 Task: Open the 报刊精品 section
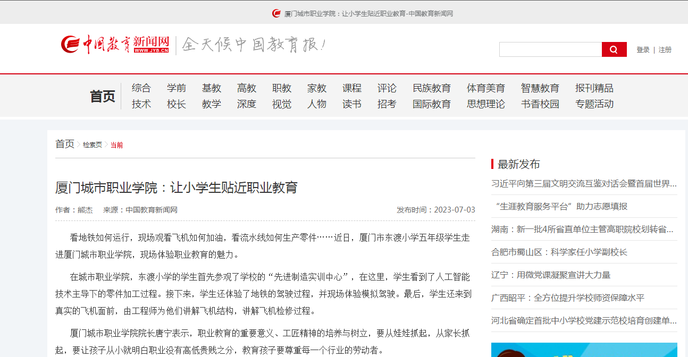pos(594,88)
